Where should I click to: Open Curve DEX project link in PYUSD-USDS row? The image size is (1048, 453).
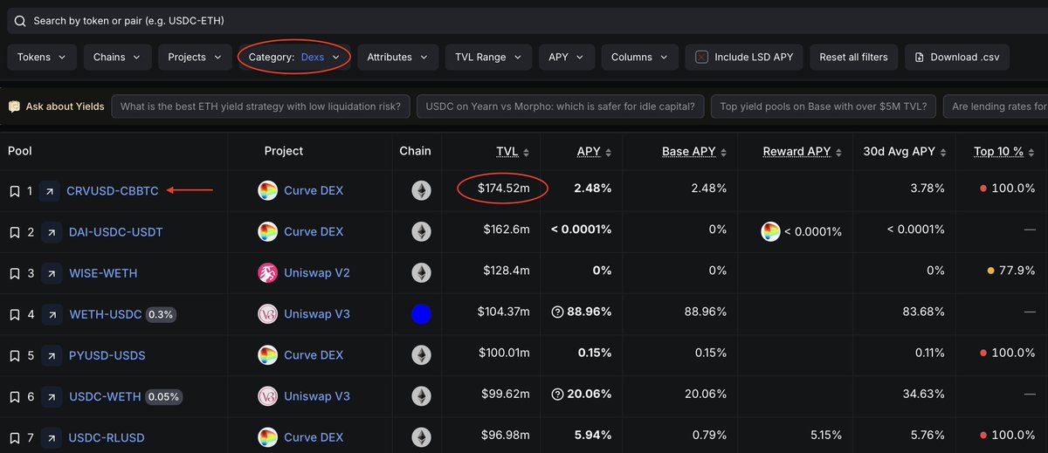(x=314, y=355)
